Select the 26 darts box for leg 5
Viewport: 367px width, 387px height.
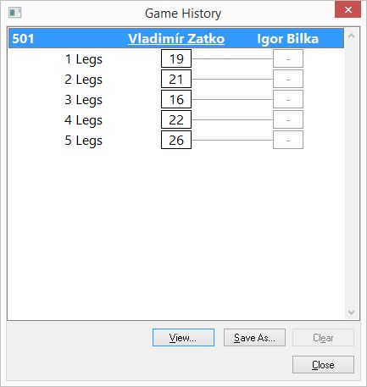pos(176,140)
